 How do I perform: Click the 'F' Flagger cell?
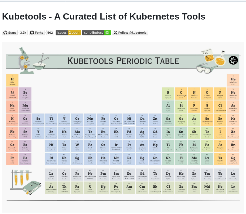pos(220,93)
